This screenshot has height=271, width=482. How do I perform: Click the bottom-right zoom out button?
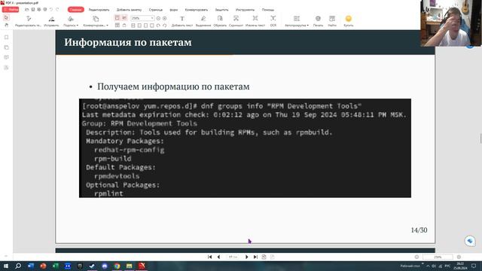(x=416, y=257)
